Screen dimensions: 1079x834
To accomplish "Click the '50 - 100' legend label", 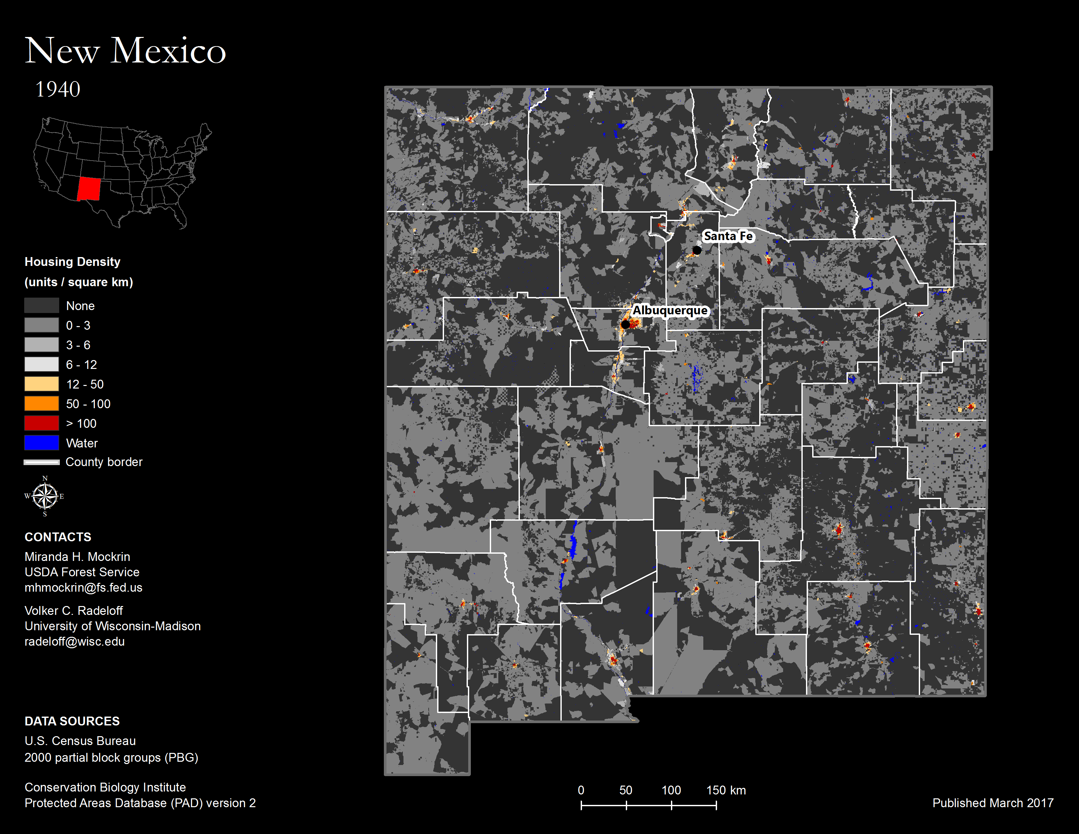I will click(88, 404).
